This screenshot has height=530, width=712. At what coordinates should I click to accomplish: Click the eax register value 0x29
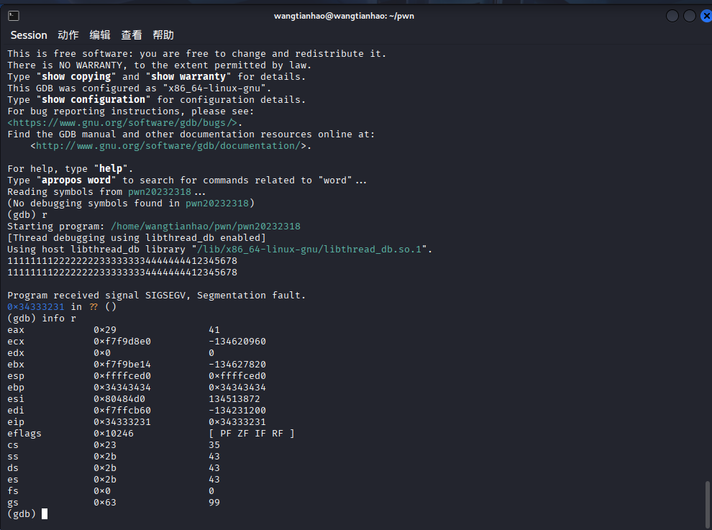pyautogui.click(x=105, y=329)
